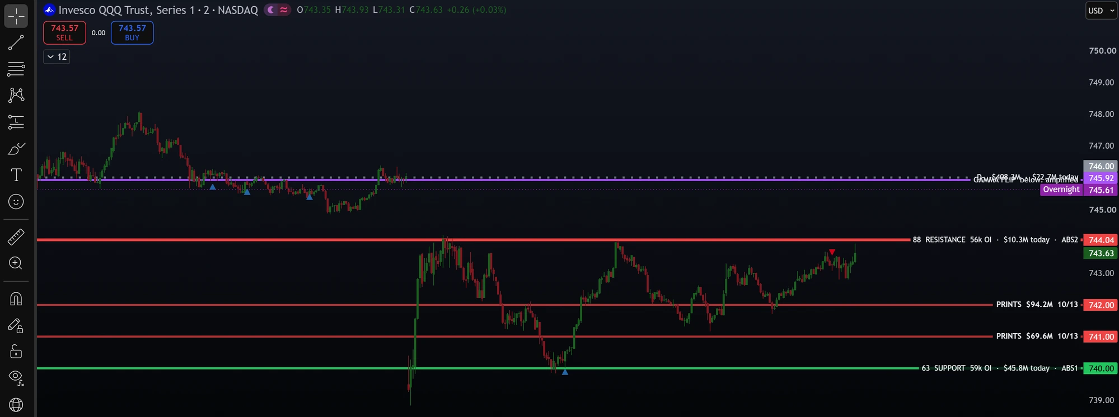The image size is (1119, 417).
Task: Select the text annotation tool
Action: point(16,175)
